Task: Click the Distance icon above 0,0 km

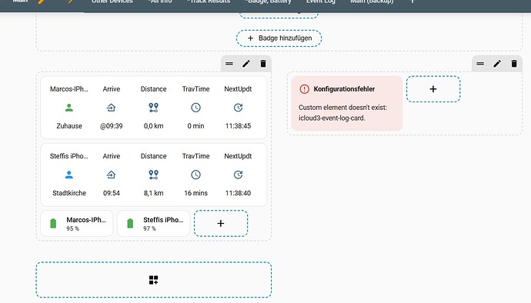Action: click(153, 108)
